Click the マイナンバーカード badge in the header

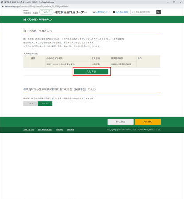[46, 12]
